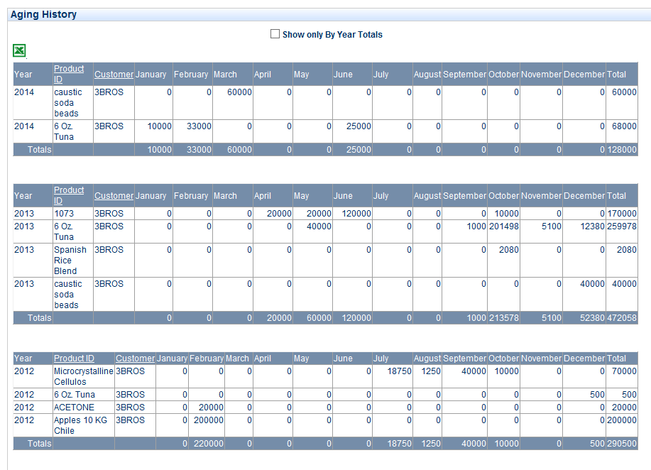Viewport: 651px width, 470px height.
Task: Sort by Customer in 2013 table
Action: [114, 196]
